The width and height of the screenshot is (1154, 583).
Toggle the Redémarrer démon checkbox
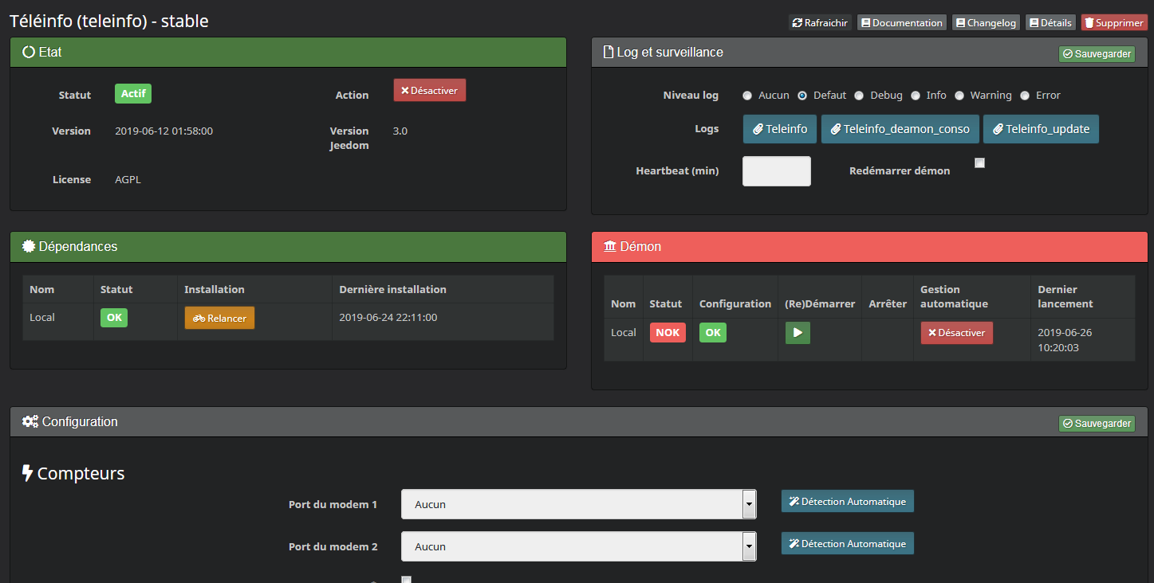coord(980,163)
